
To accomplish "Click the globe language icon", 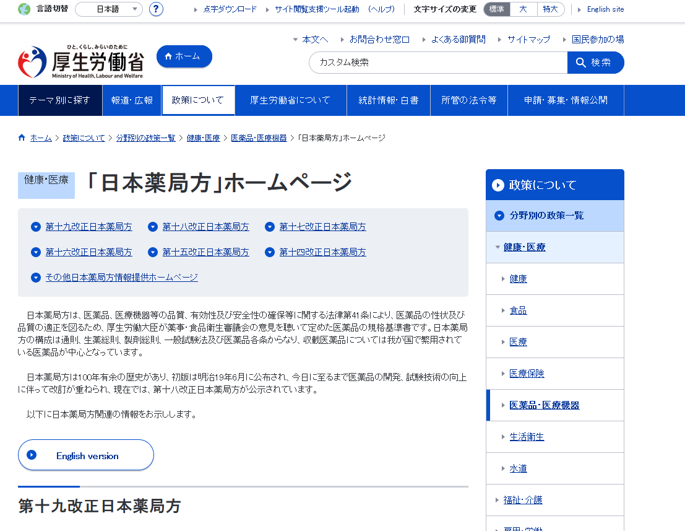I will coord(24,9).
